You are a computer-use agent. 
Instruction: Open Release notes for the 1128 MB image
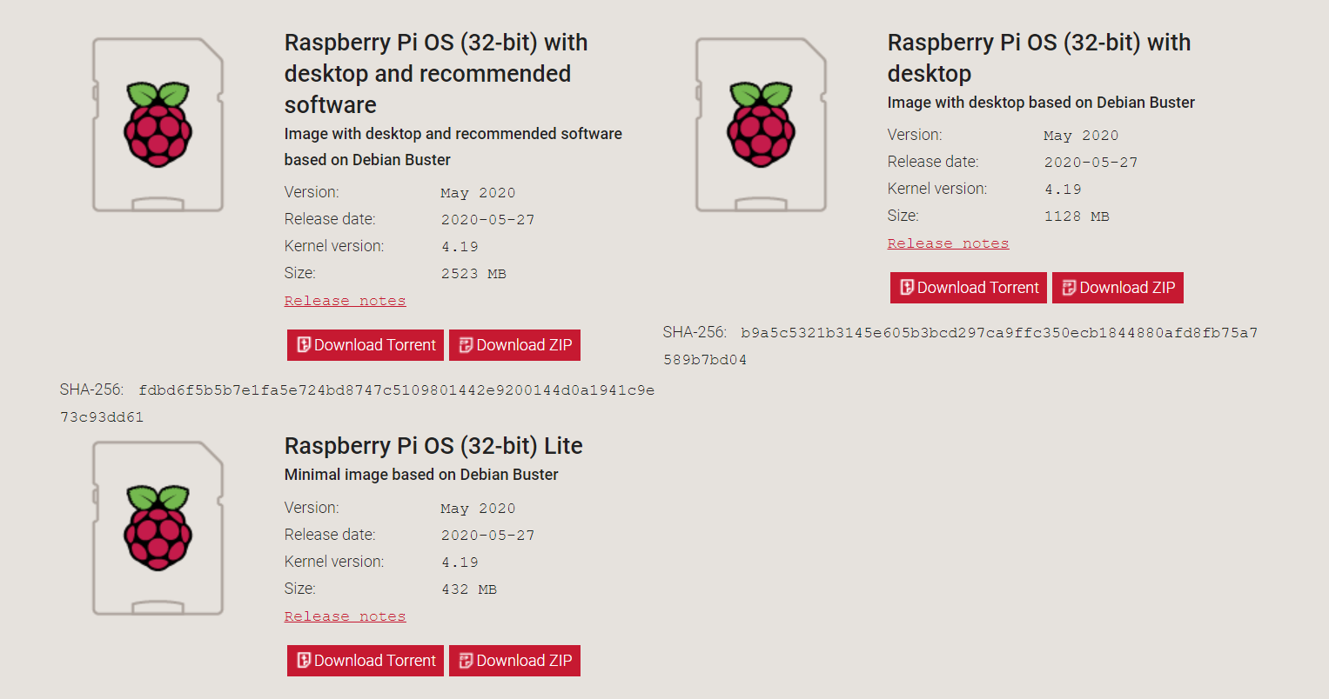click(948, 243)
